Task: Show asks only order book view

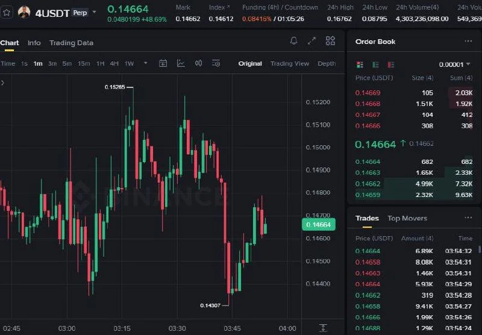Action: 390,64
